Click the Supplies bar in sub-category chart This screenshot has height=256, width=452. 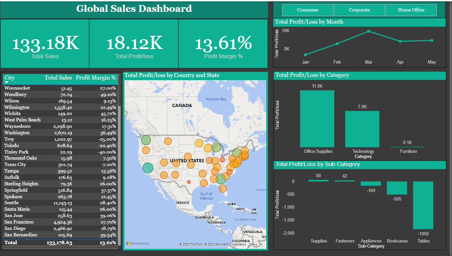point(318,181)
